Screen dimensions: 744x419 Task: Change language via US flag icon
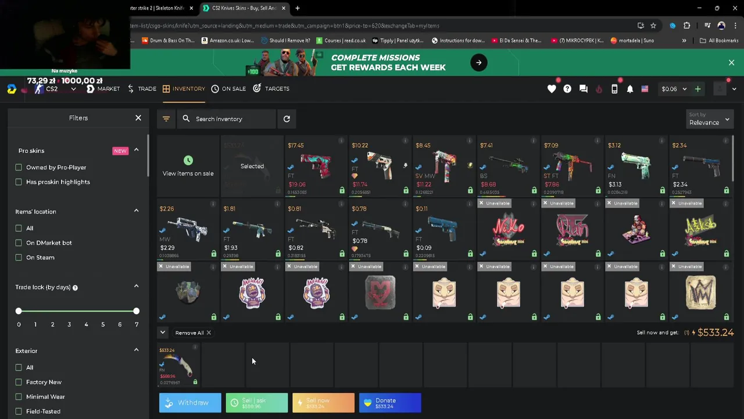click(x=645, y=89)
